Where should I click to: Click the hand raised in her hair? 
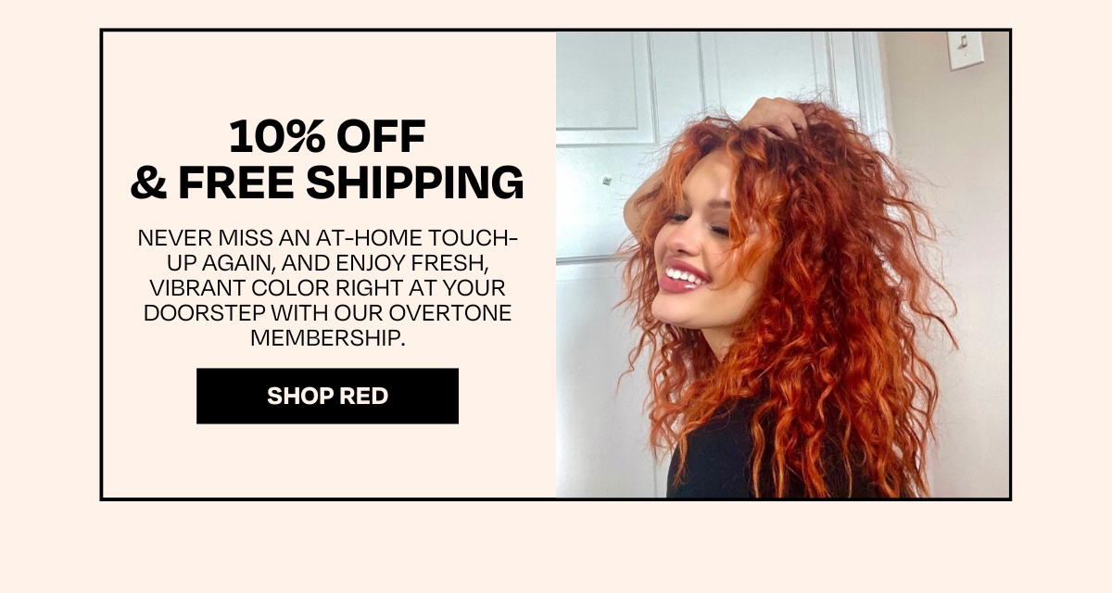[775, 118]
